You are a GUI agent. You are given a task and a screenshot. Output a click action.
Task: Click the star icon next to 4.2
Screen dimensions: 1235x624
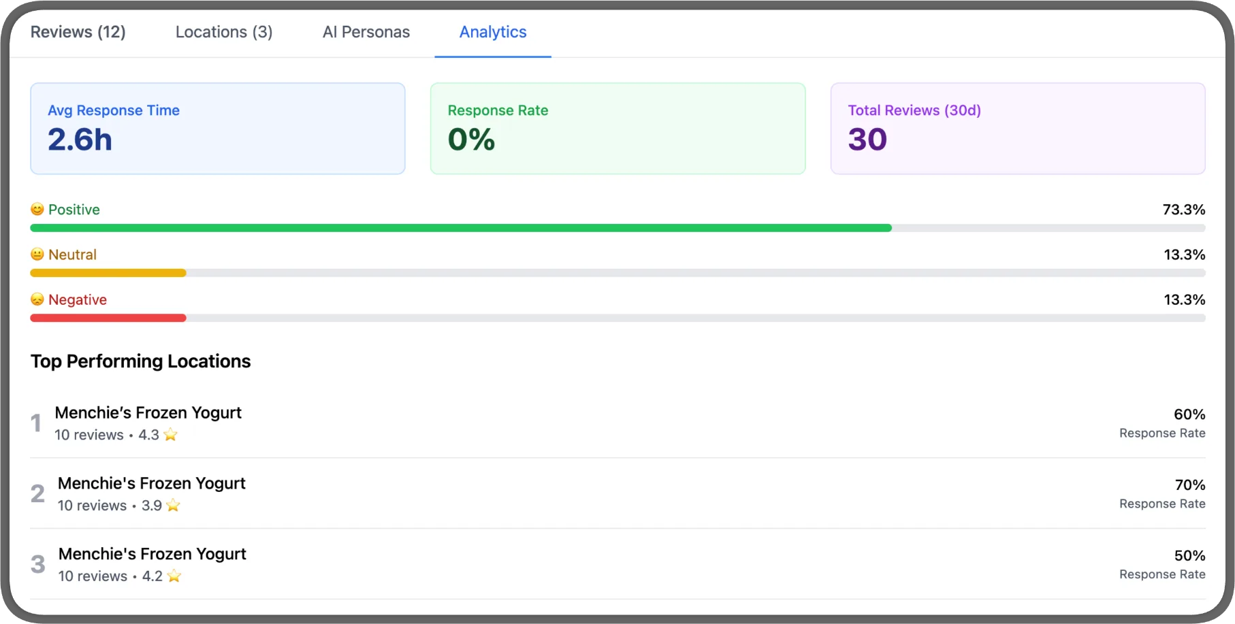tap(174, 576)
